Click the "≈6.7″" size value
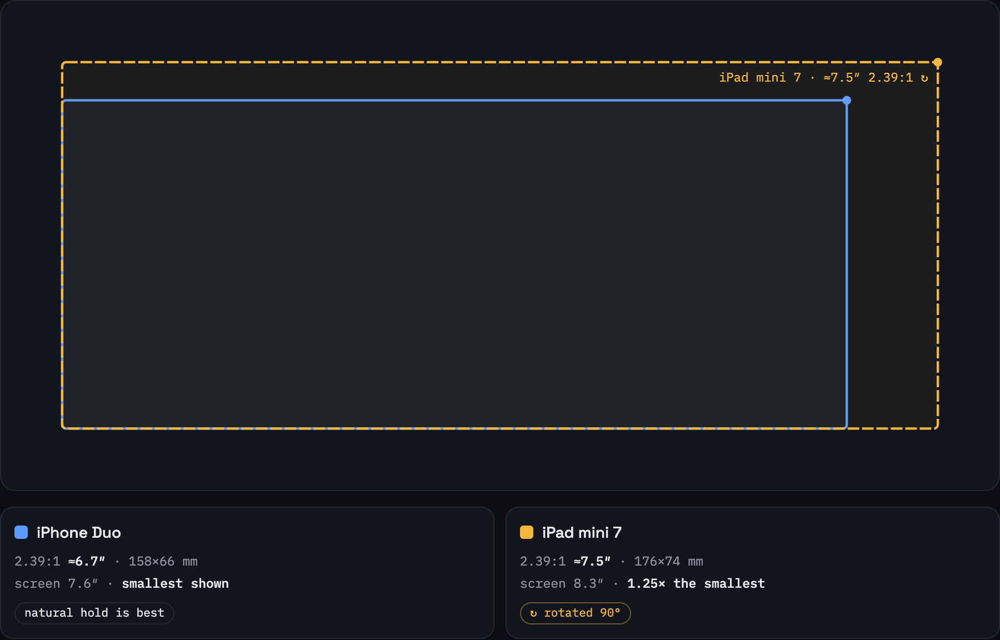1000x640 pixels. [87, 562]
